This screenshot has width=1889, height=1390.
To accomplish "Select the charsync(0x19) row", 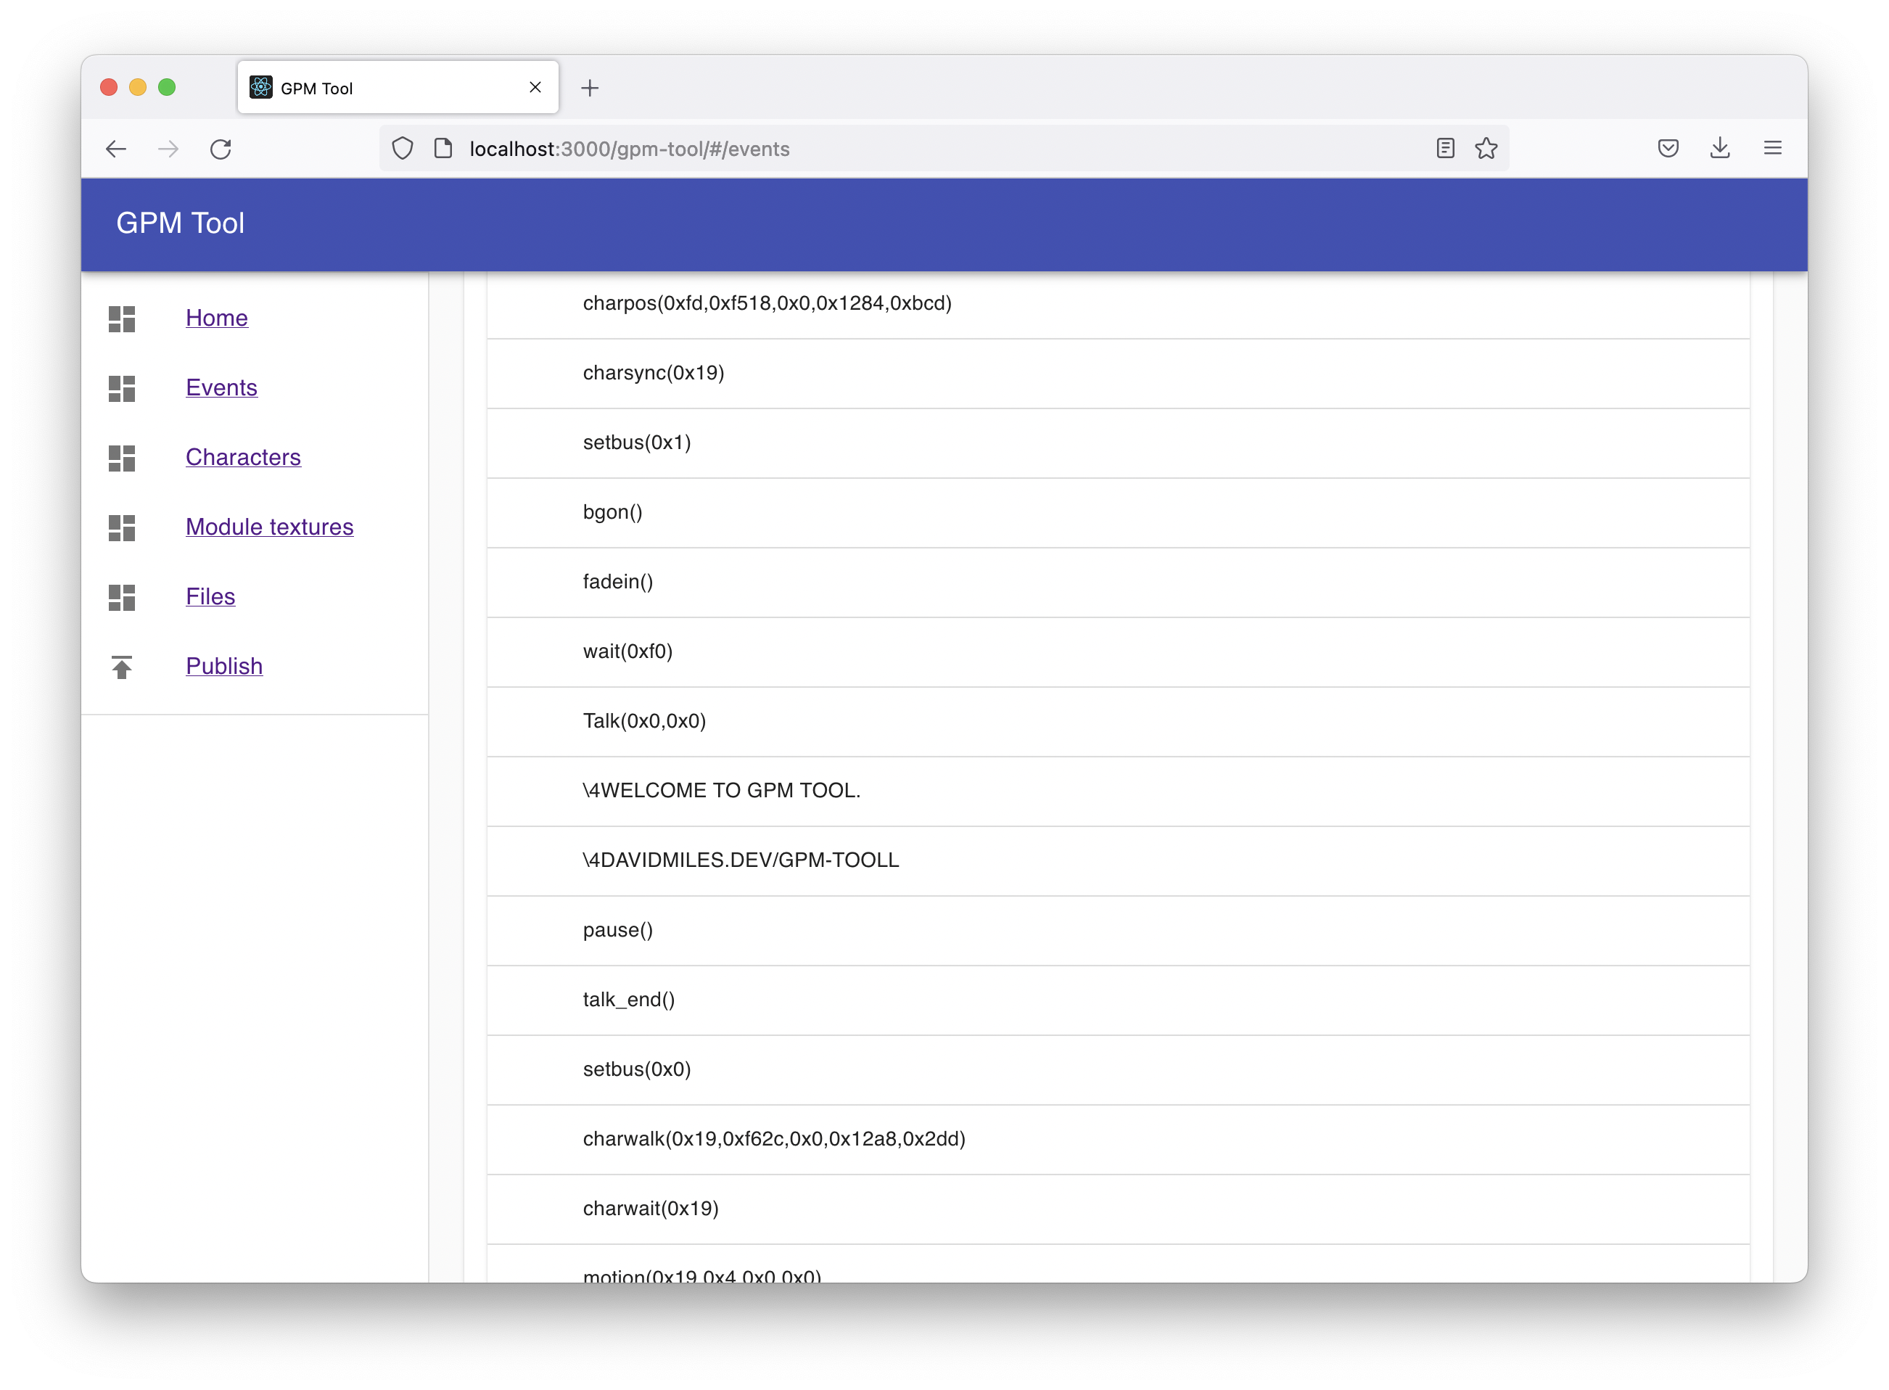I will [1119, 374].
